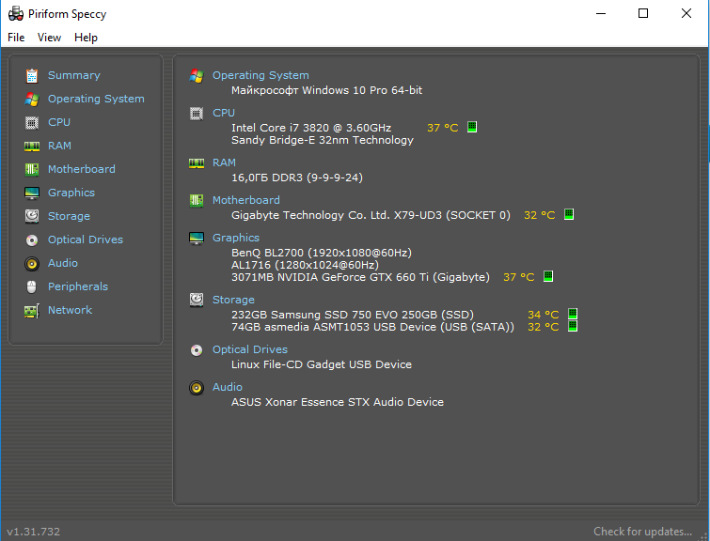The image size is (710, 541).
Task: Click the Summary clipboard icon in sidebar
Action: coord(32,75)
